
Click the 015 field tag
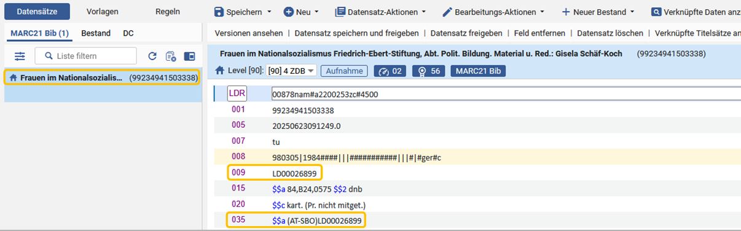[x=238, y=188]
